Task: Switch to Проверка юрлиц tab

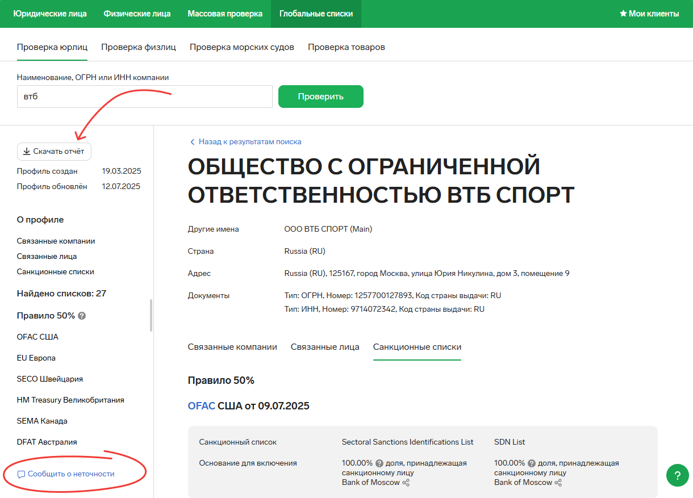Action: pyautogui.click(x=52, y=47)
